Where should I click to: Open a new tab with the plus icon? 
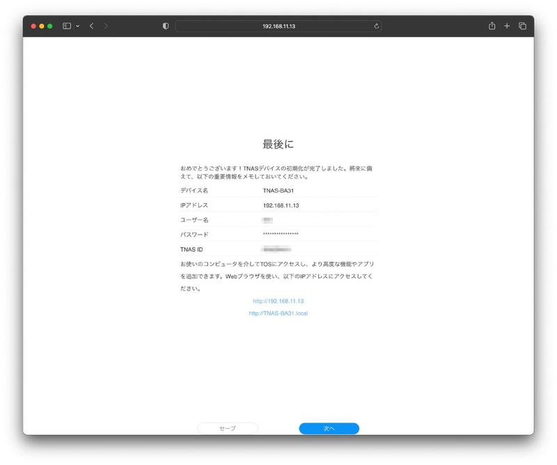point(508,26)
